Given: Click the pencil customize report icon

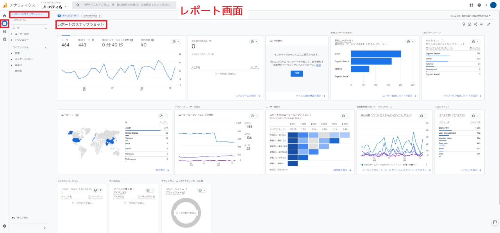Looking at the screenshot, I should tap(488, 24).
